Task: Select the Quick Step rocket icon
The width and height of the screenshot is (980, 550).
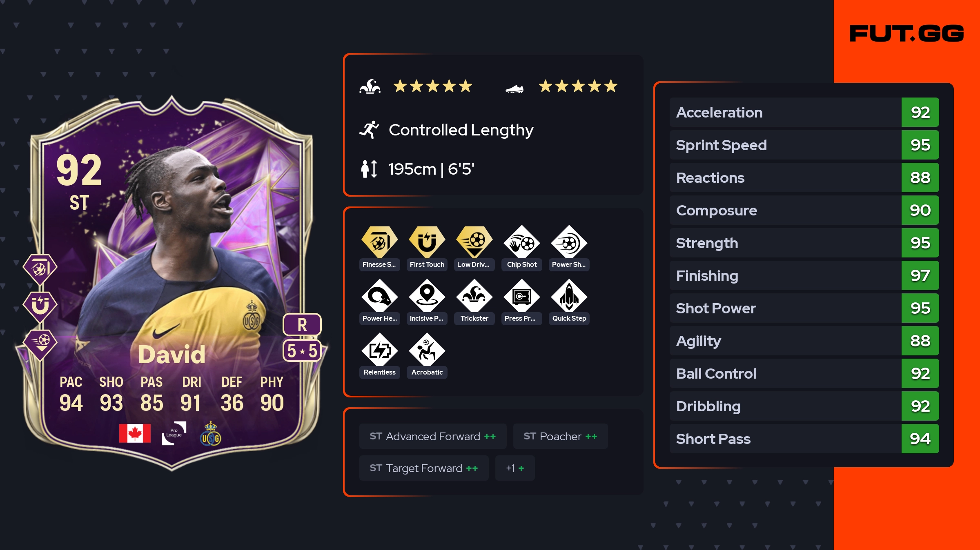Action: pyautogui.click(x=569, y=296)
